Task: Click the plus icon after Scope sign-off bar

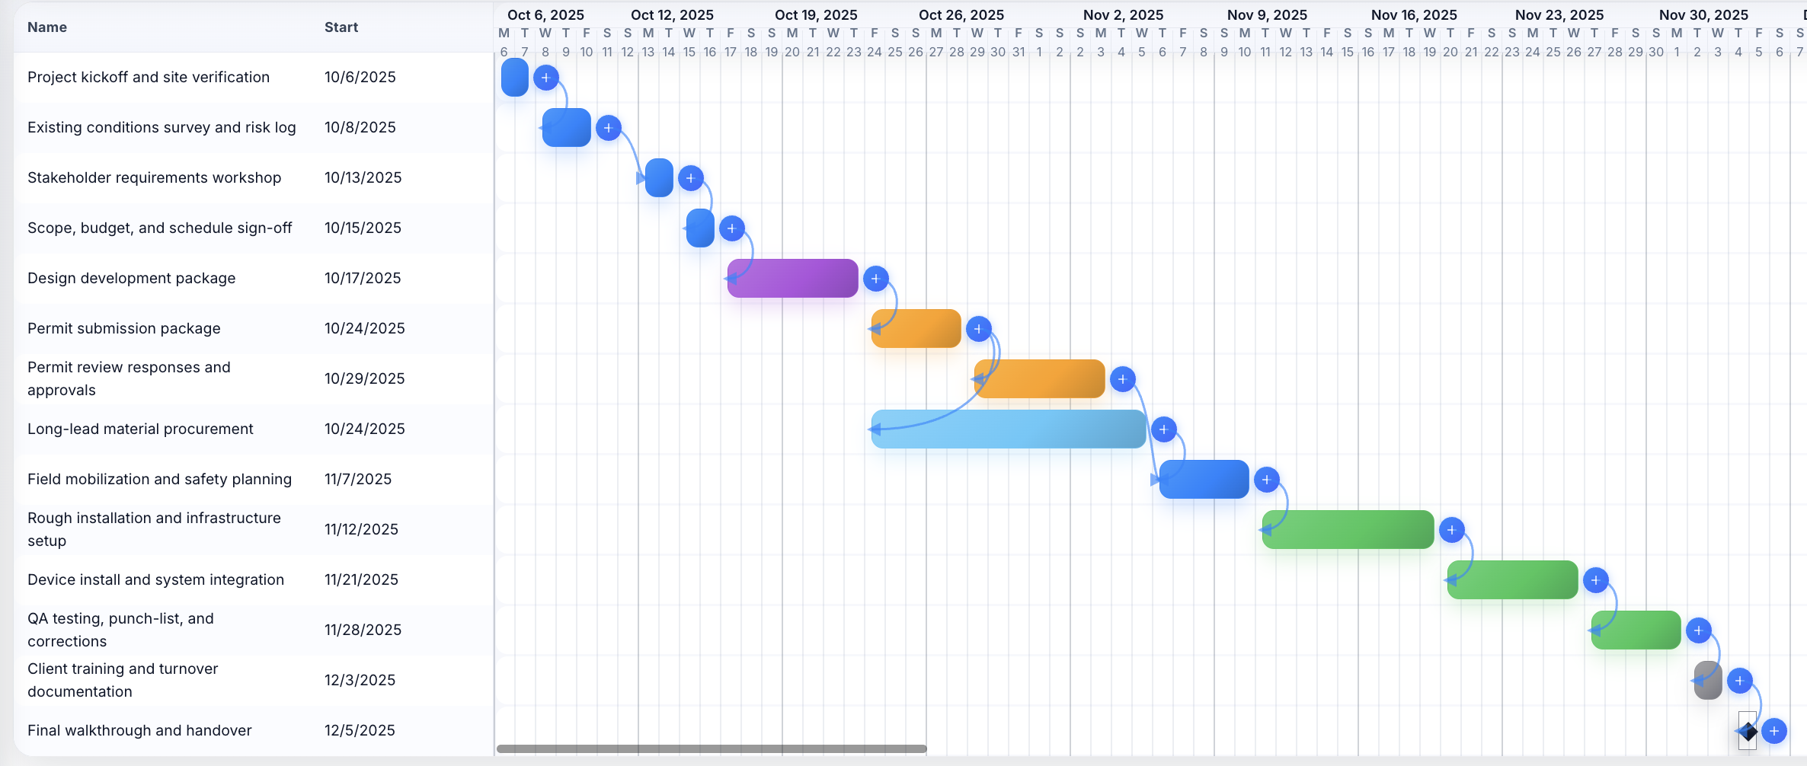Action: click(732, 228)
